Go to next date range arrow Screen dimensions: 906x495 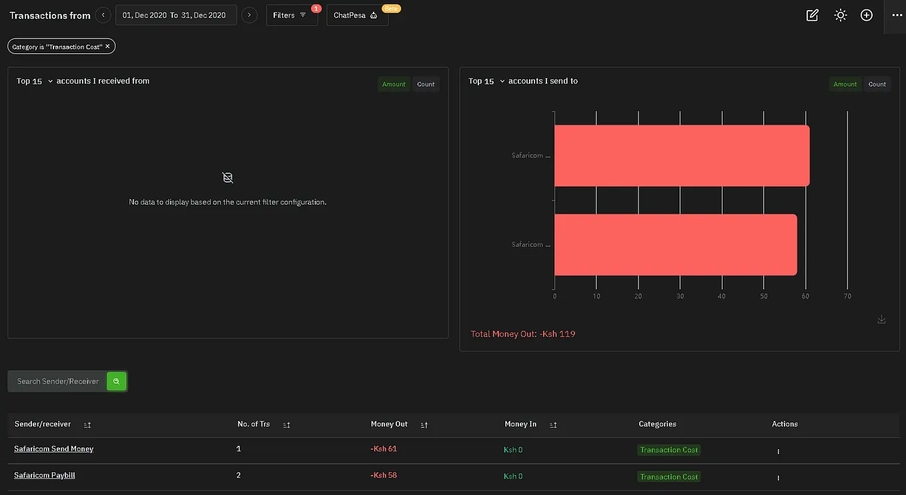pyautogui.click(x=250, y=15)
